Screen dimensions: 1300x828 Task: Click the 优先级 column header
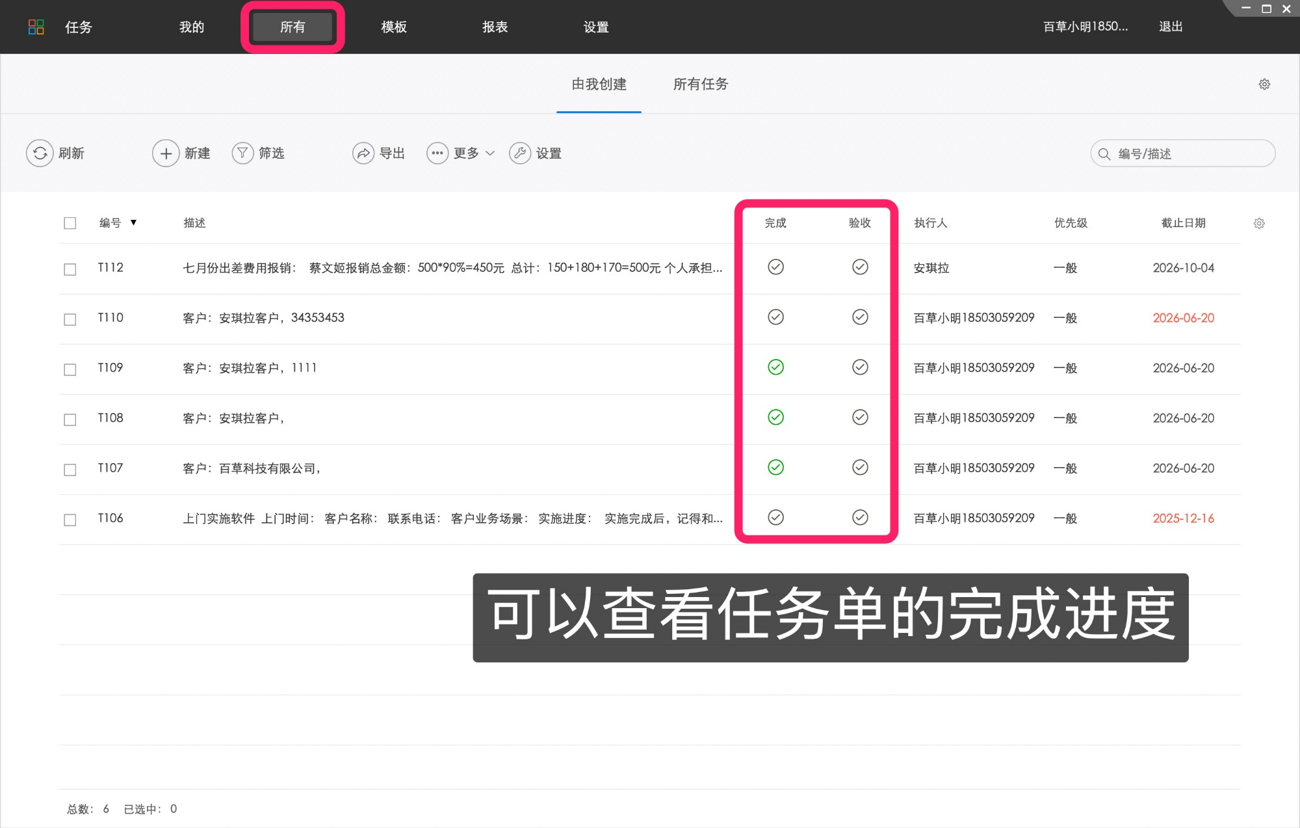click(x=1071, y=223)
